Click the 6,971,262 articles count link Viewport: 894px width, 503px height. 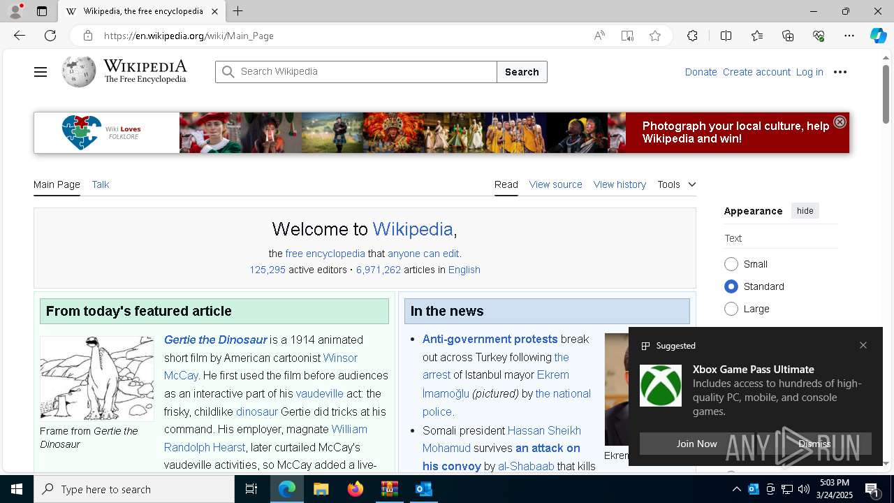tap(379, 270)
